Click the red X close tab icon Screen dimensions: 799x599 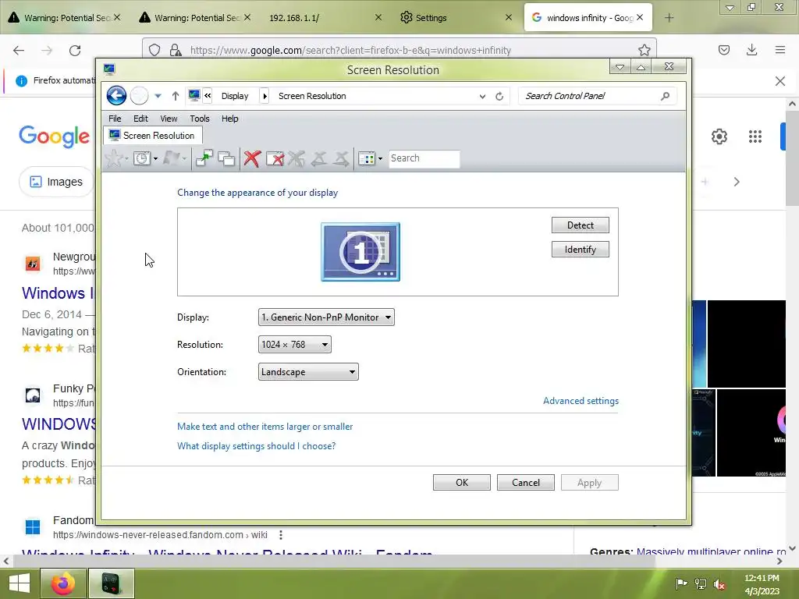252,158
